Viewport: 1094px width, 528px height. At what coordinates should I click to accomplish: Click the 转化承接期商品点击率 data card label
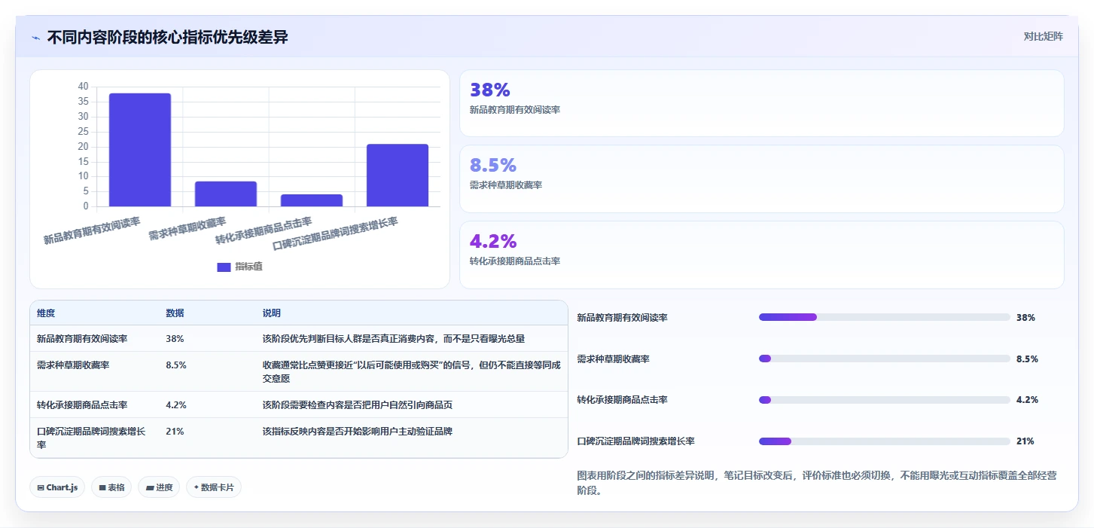click(x=515, y=261)
